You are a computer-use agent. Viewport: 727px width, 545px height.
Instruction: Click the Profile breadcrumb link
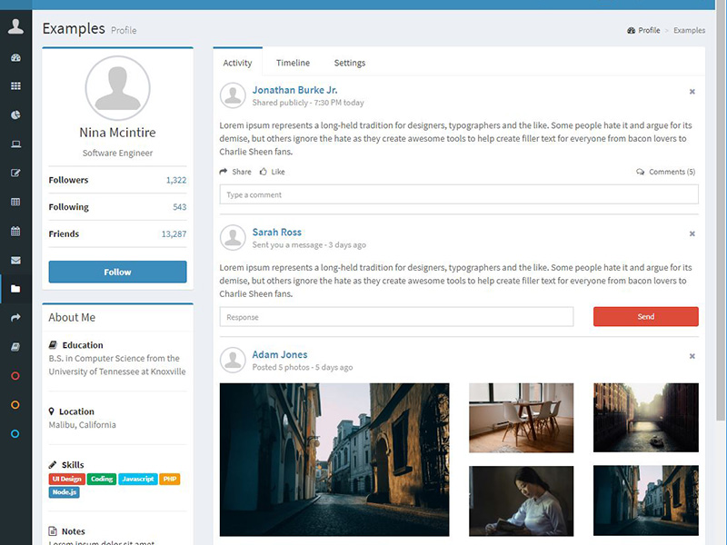(x=643, y=30)
